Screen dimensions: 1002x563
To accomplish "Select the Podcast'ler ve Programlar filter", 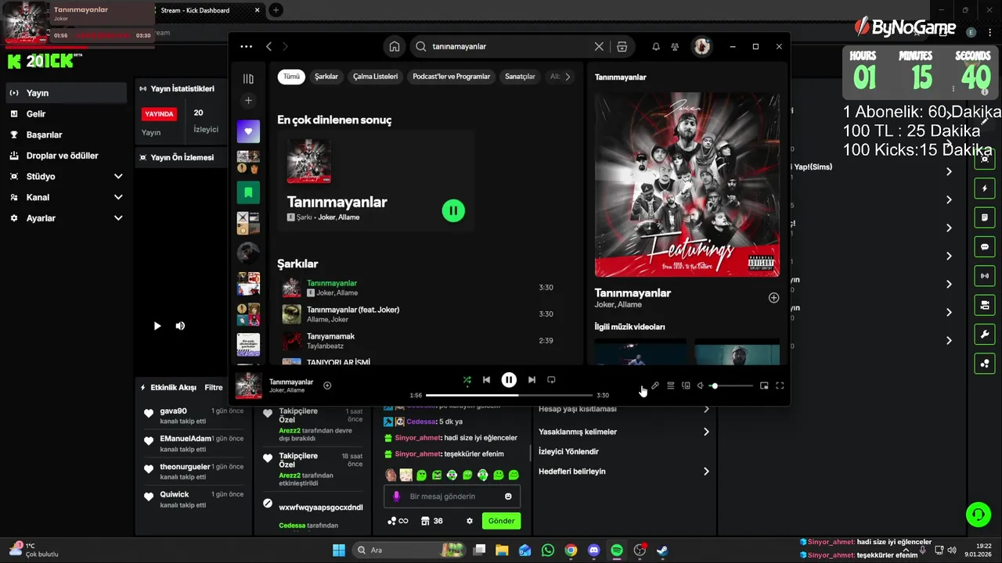I will coord(451,77).
